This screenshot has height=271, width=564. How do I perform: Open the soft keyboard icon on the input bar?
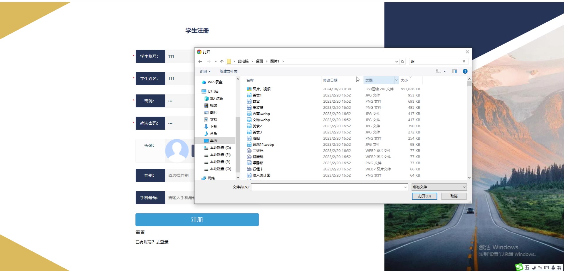click(x=546, y=267)
